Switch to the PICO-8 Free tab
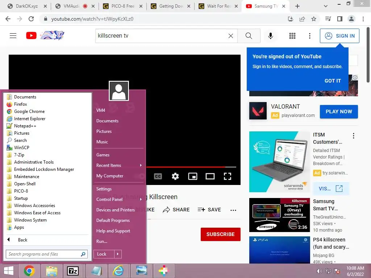Viewport: 371px width, 278px height. 122,6
